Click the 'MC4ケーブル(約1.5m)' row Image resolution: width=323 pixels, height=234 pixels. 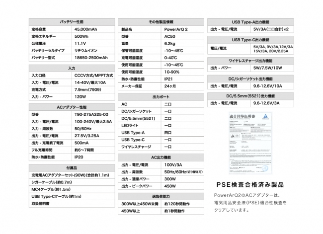click(x=72, y=189)
